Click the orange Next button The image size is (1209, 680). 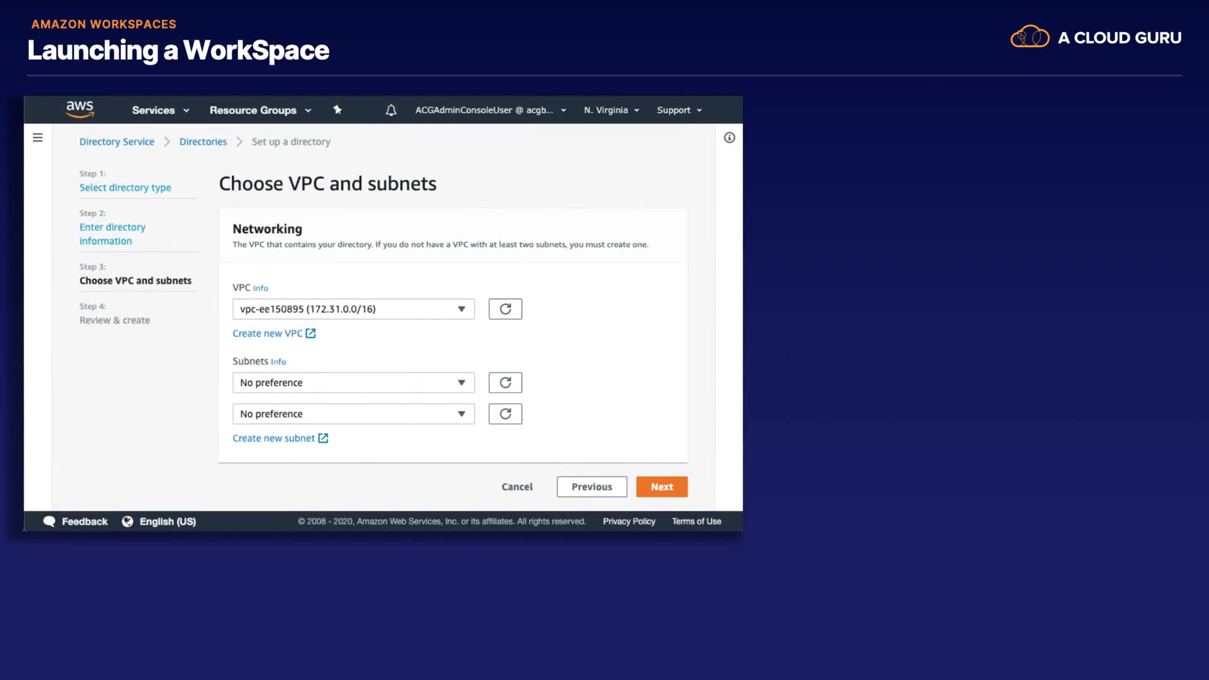coord(661,487)
